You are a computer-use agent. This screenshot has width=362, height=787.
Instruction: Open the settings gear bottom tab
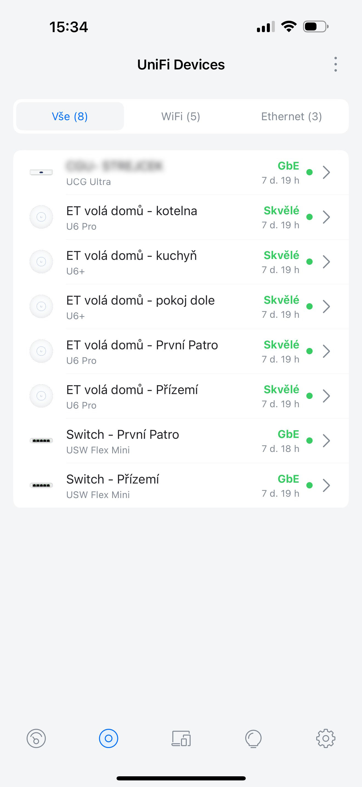click(x=326, y=738)
